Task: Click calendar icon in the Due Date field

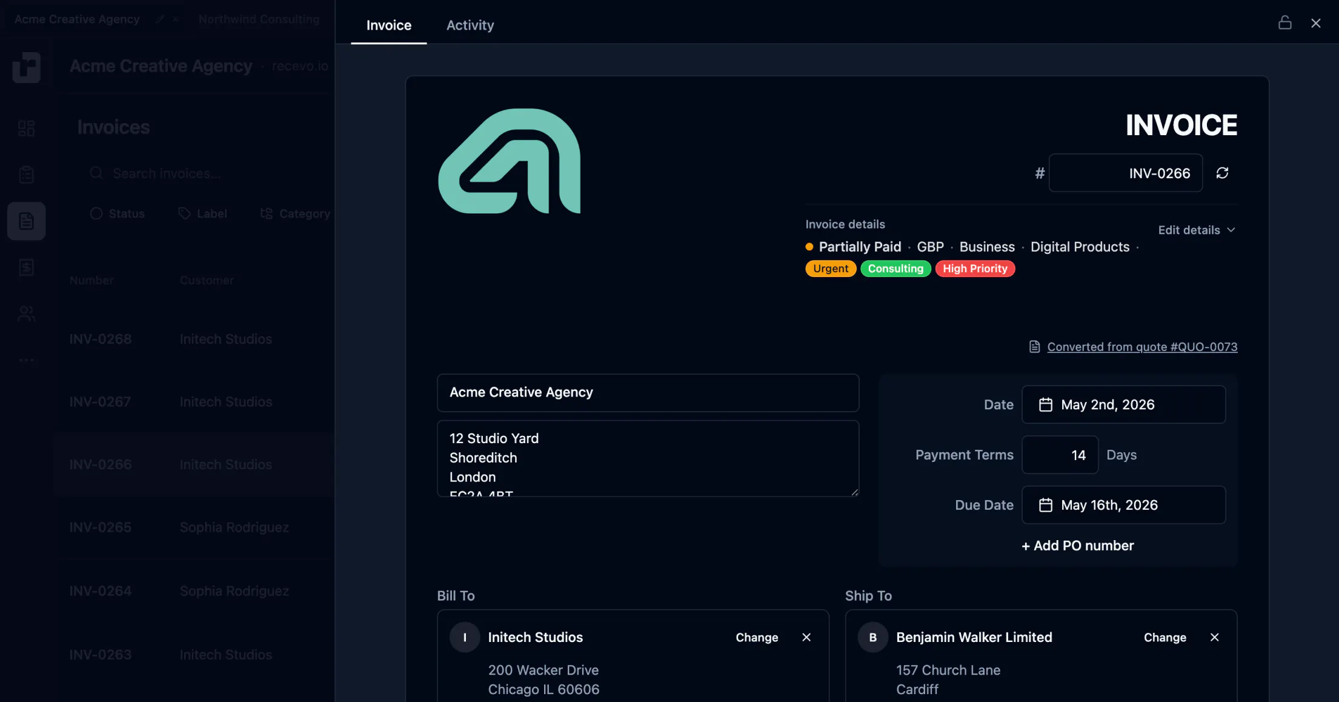Action: click(1045, 505)
